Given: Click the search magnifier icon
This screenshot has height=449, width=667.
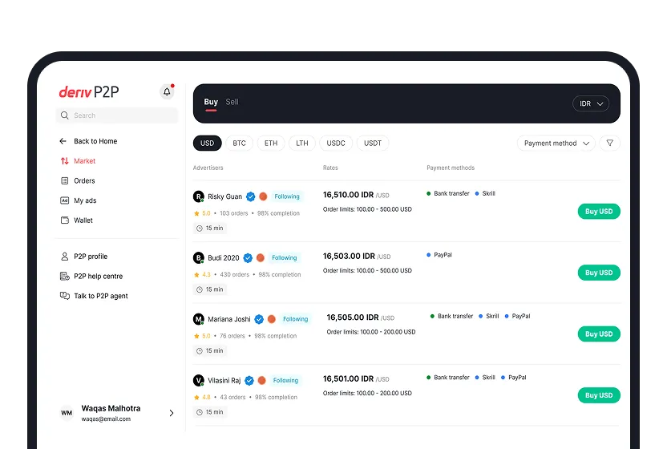Looking at the screenshot, I should tap(65, 115).
